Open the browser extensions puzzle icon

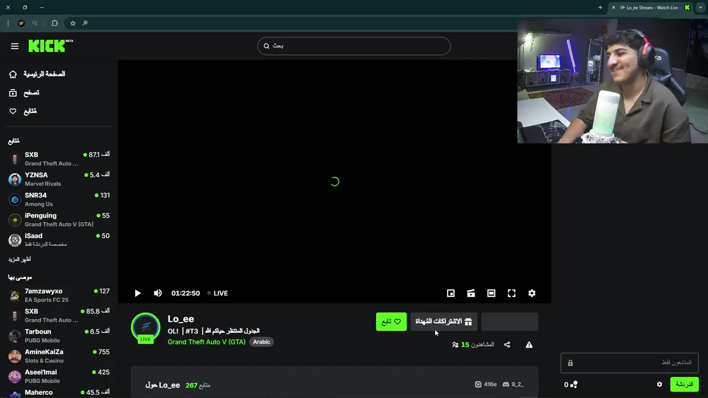click(x=55, y=23)
